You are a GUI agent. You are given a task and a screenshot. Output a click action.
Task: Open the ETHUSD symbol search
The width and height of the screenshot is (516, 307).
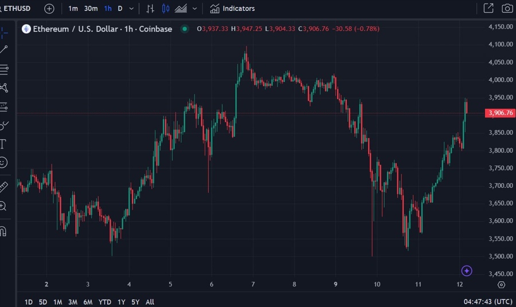[x=17, y=9]
